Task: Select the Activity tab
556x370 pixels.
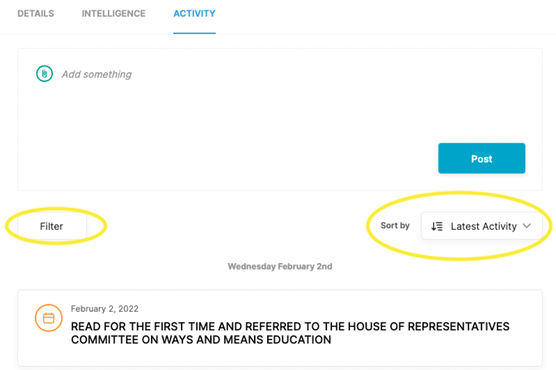Action: click(194, 14)
